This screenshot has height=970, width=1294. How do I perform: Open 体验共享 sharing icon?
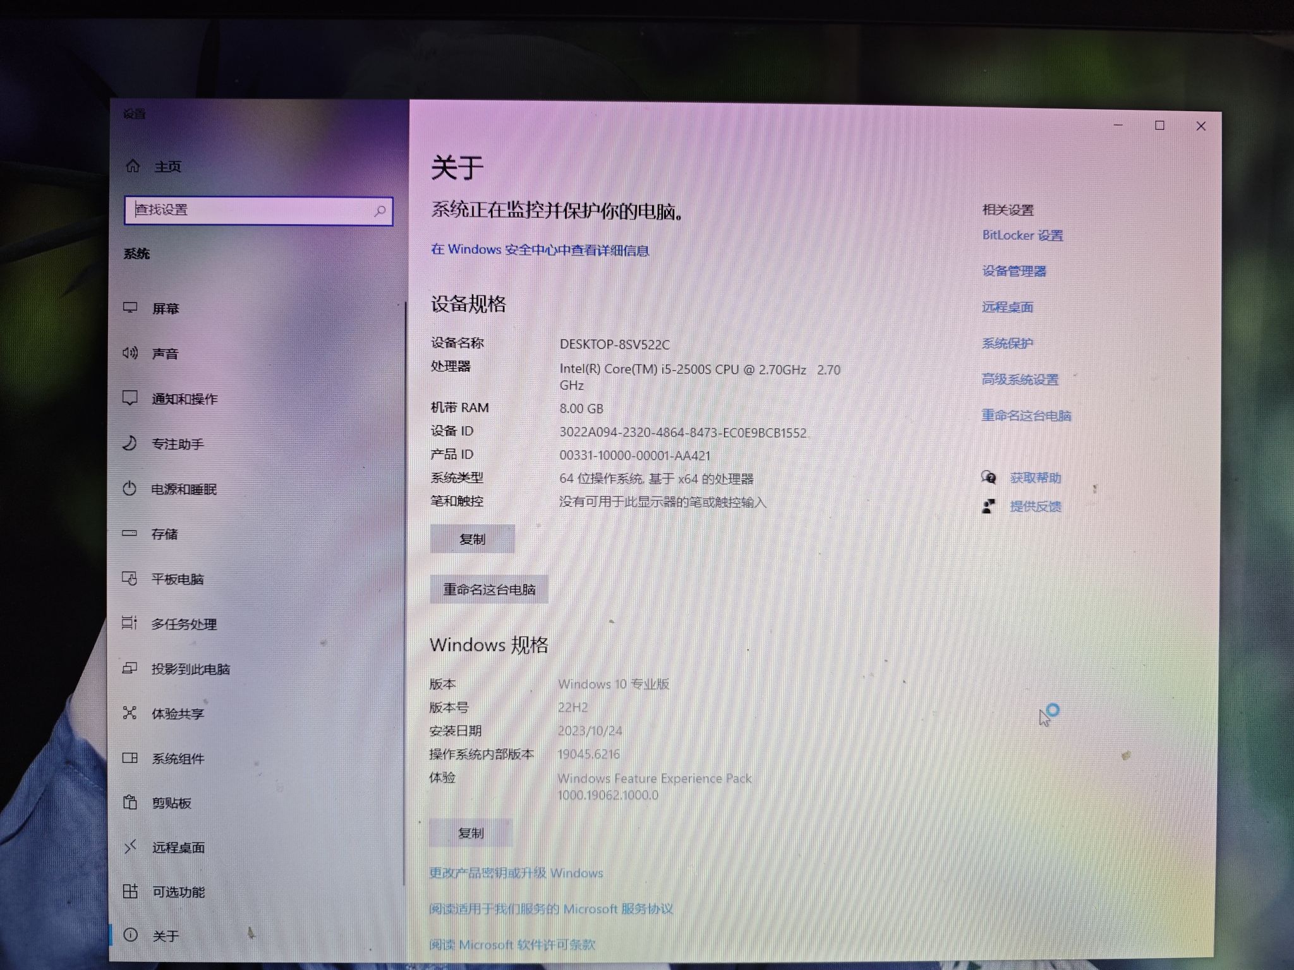tap(130, 713)
